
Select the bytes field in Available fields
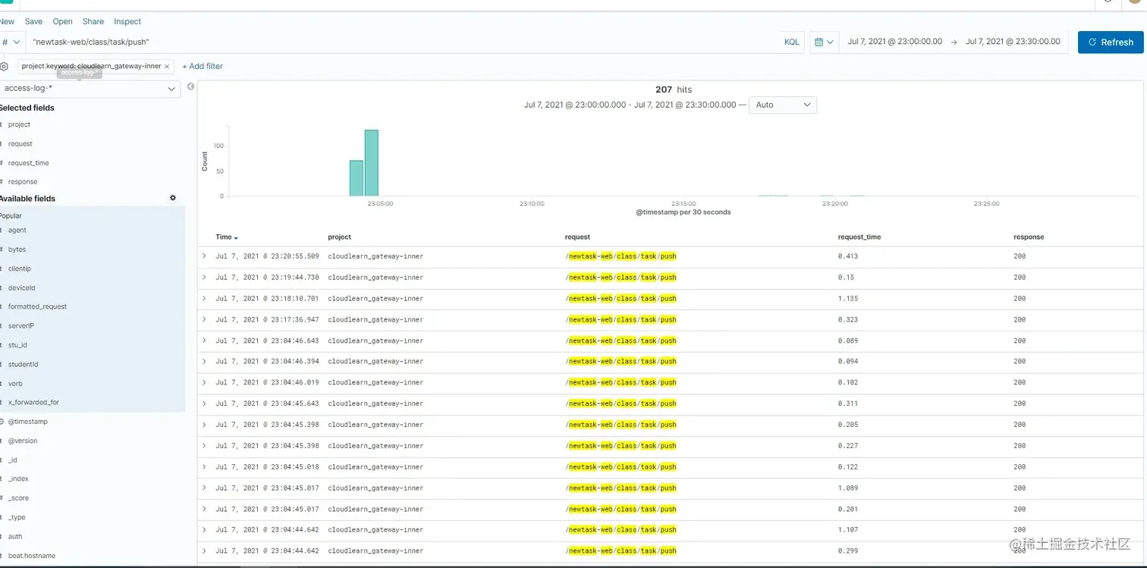(17, 249)
